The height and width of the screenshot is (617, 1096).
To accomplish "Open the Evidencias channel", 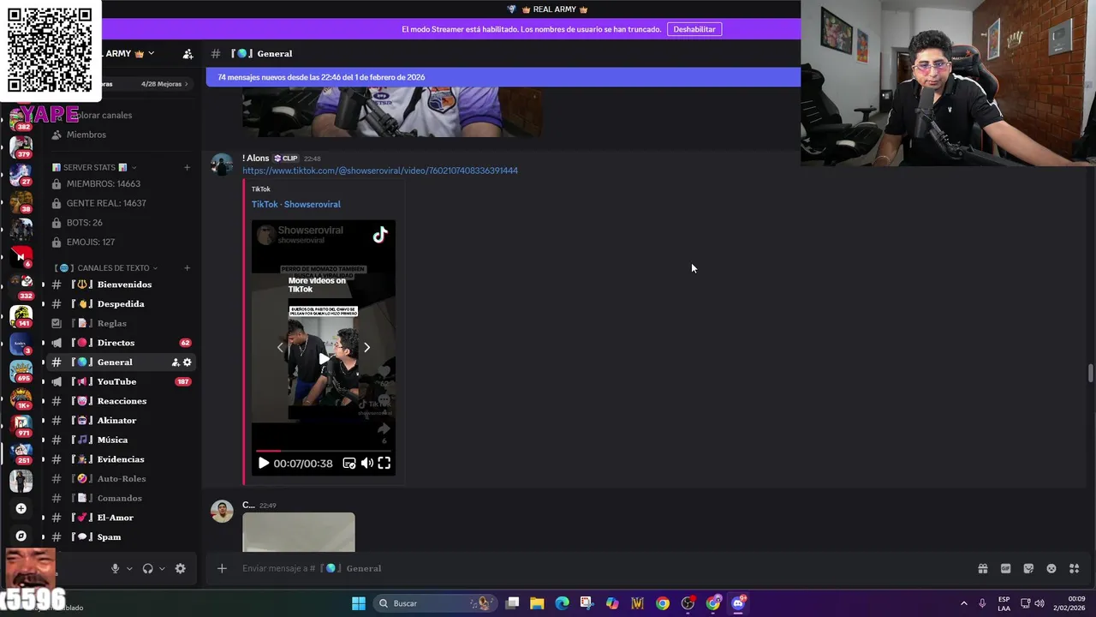I will tap(122, 459).
